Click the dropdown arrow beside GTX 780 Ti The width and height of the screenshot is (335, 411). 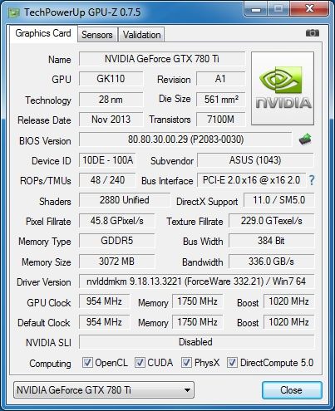click(x=187, y=390)
